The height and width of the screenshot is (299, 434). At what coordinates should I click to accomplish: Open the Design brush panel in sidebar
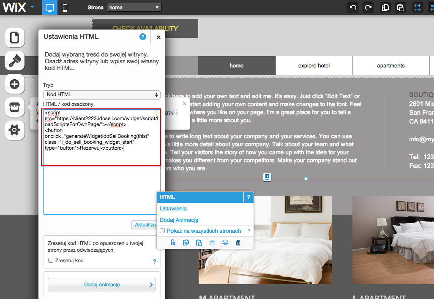click(15, 61)
